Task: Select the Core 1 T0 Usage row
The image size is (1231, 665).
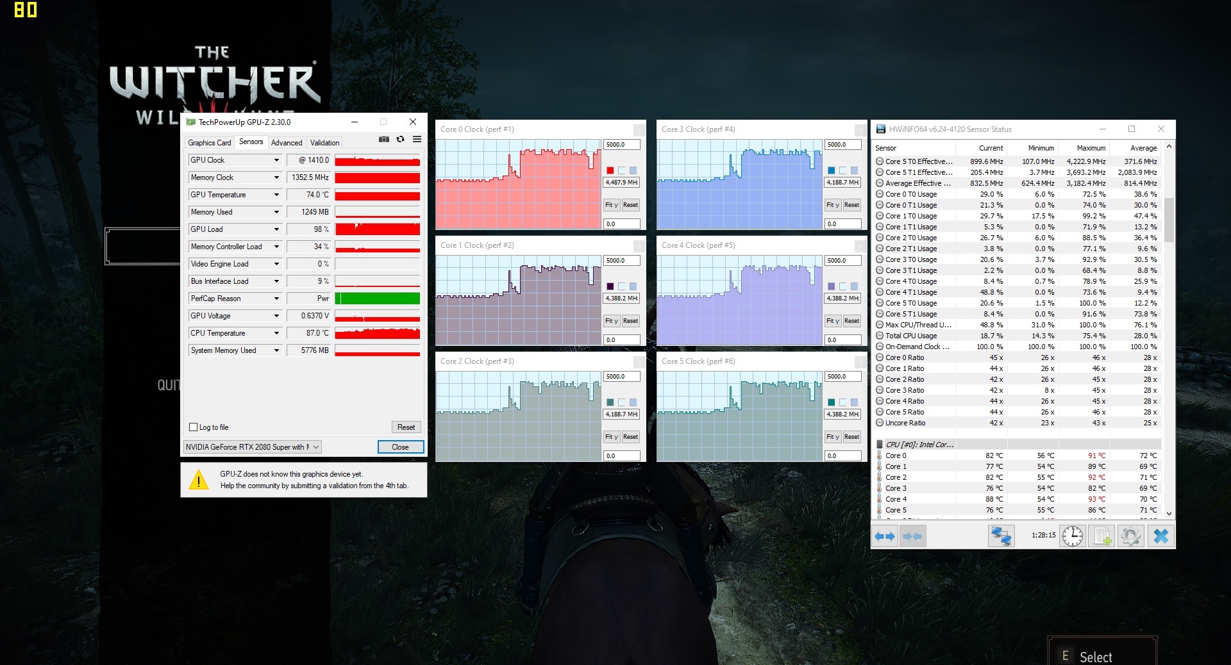Action: [x=1017, y=216]
